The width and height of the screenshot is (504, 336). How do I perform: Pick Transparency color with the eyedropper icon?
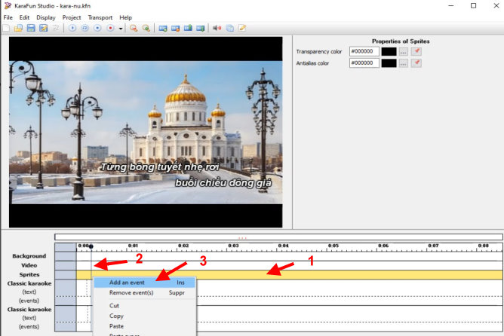[416, 51]
